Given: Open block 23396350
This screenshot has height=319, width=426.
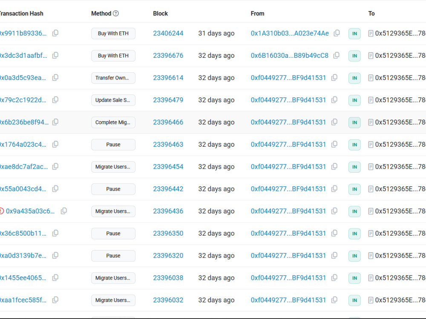Looking at the screenshot, I should (168, 234).
